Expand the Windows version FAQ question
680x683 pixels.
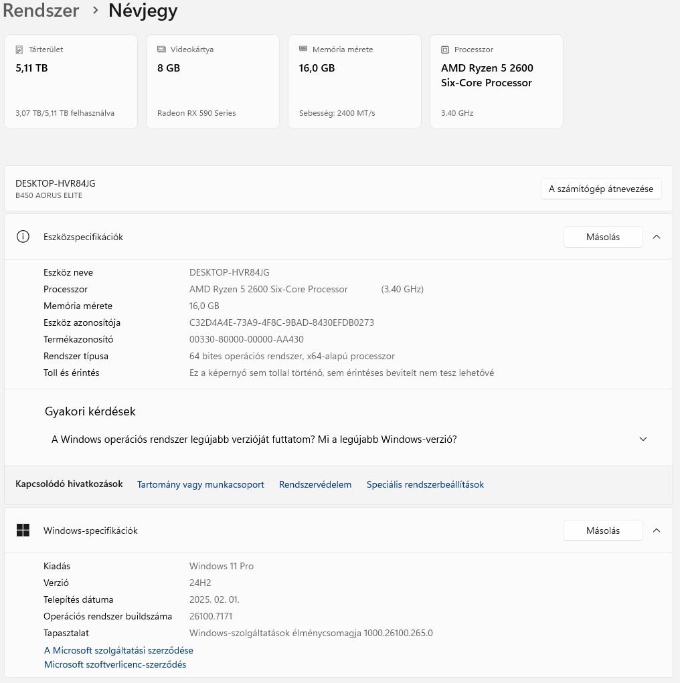click(x=643, y=440)
